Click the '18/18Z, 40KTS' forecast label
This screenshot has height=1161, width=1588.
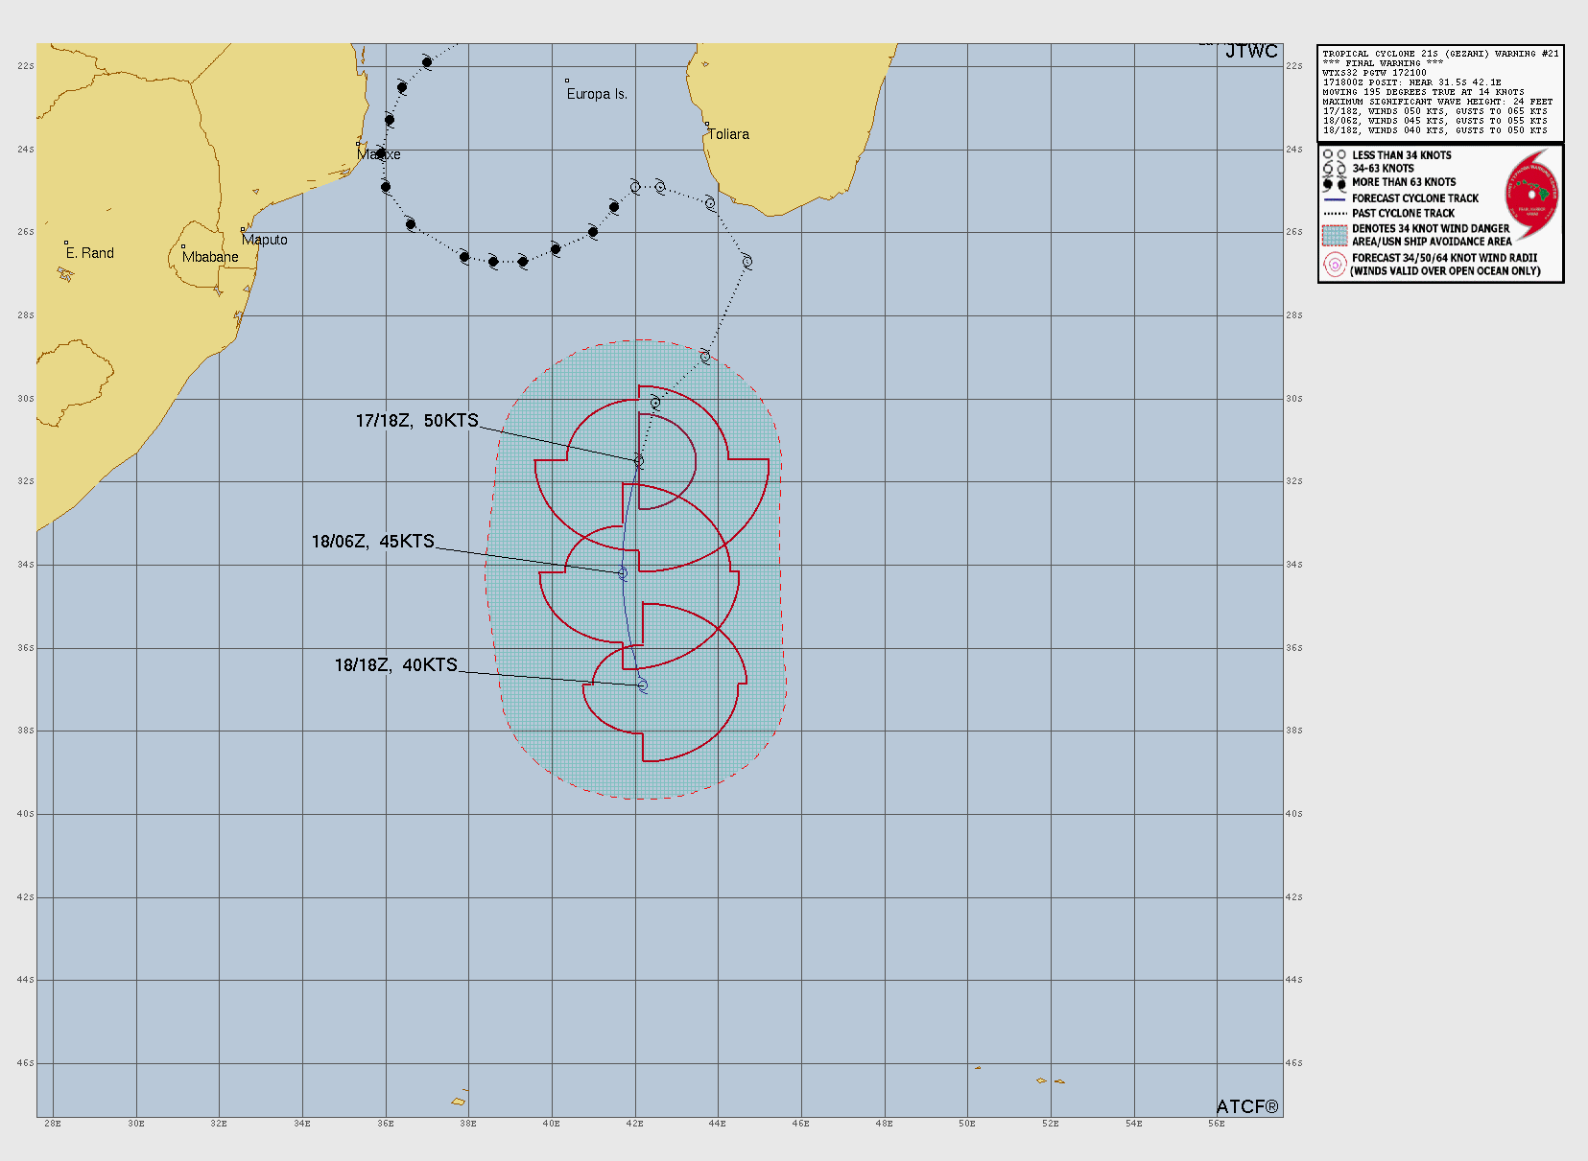[x=395, y=665]
